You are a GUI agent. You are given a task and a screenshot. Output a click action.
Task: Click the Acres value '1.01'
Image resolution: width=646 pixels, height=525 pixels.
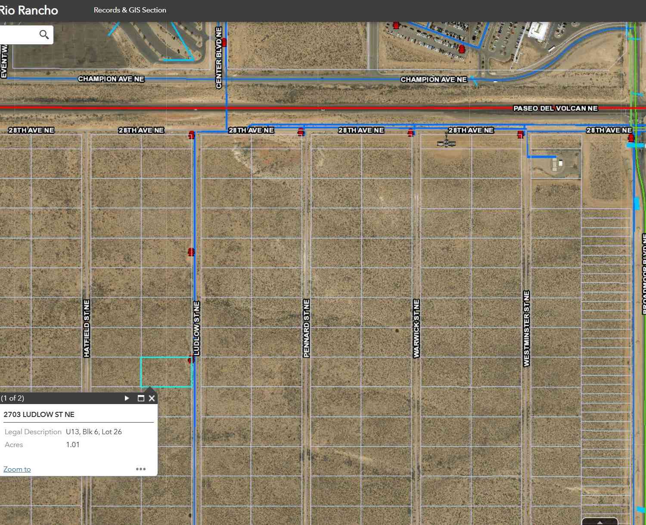tap(73, 445)
